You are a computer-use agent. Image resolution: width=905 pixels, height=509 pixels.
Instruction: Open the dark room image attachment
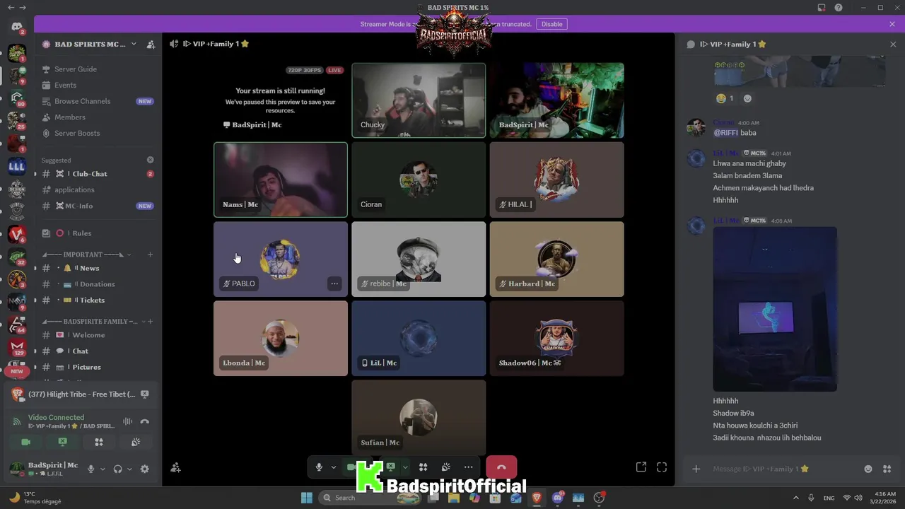(775, 309)
